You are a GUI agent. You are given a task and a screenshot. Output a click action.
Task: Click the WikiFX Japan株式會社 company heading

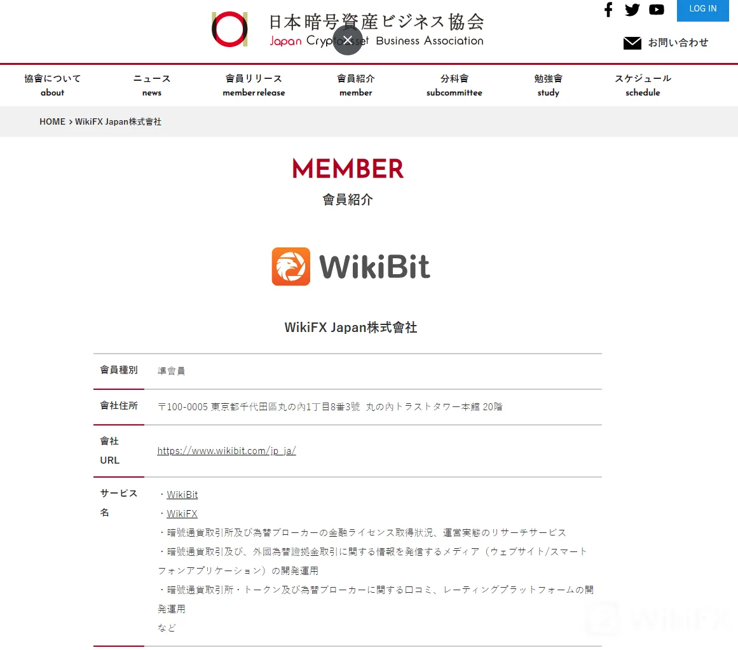(351, 328)
